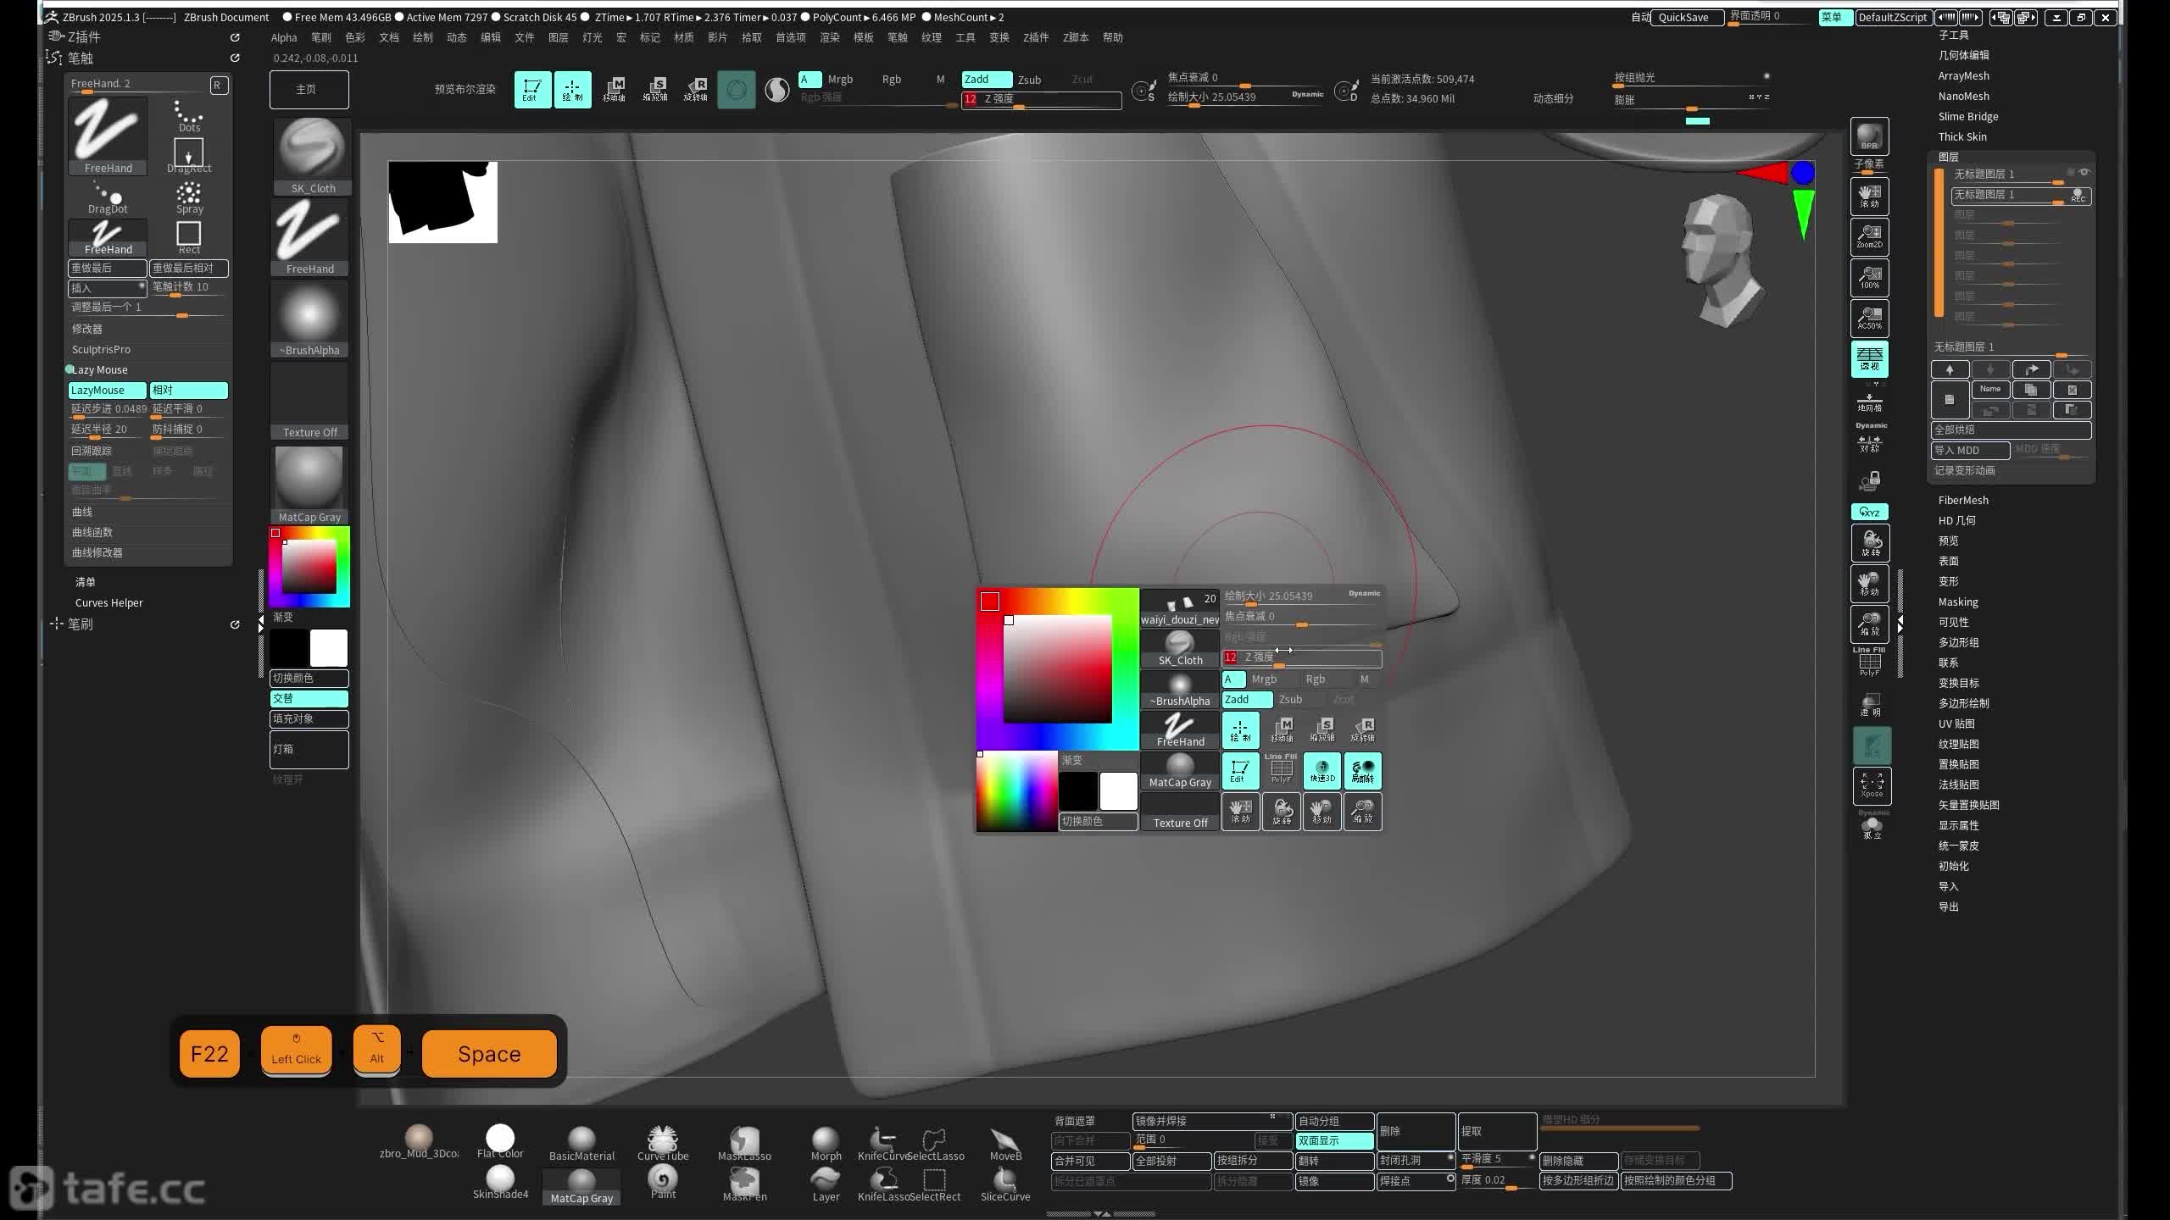The image size is (2170, 1220).
Task: Pick the Spray stroke type
Action: (x=189, y=197)
